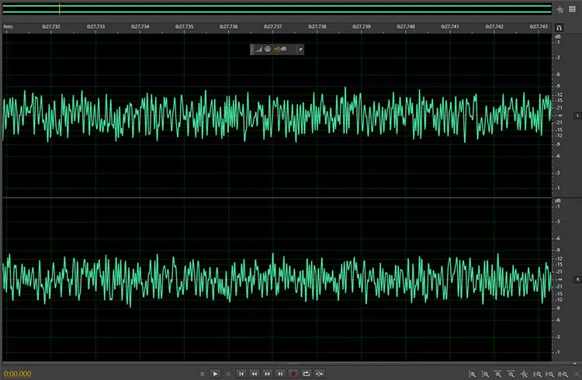Move playhead to next marker

point(280,374)
